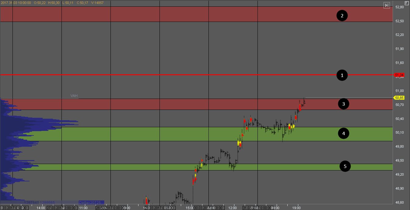410x210 pixels.
Task: Click the red 51,34 price level tag
Action: (399, 75)
